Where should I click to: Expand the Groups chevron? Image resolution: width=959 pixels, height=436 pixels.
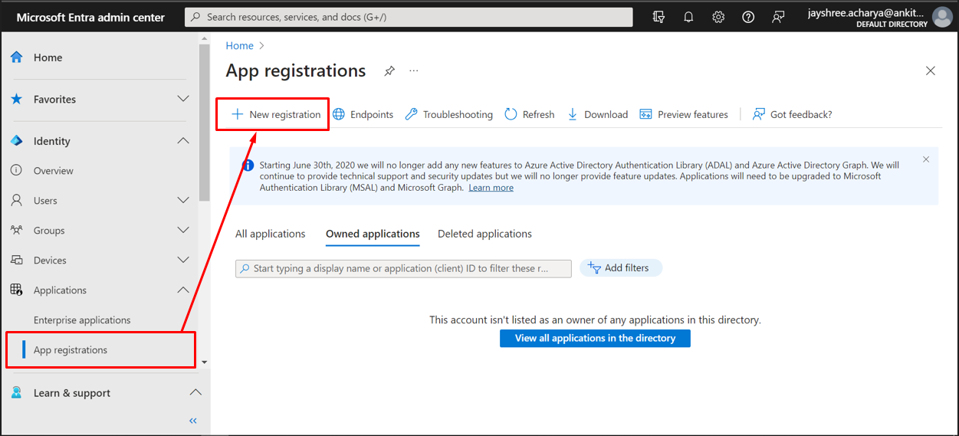(183, 230)
